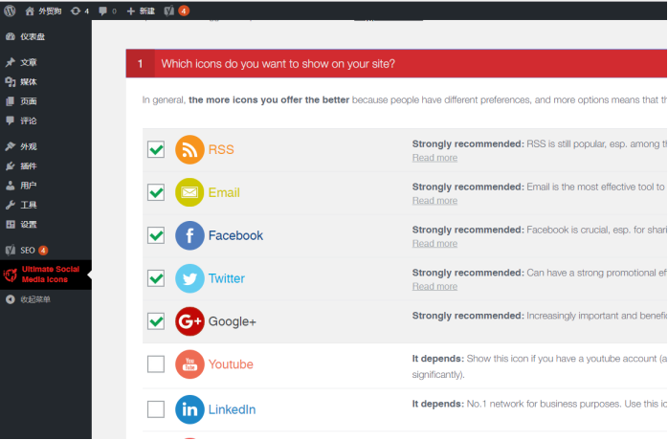Screen dimensions: 668x440
Task: Click 'Read more' under Twitter description
Action: point(434,286)
